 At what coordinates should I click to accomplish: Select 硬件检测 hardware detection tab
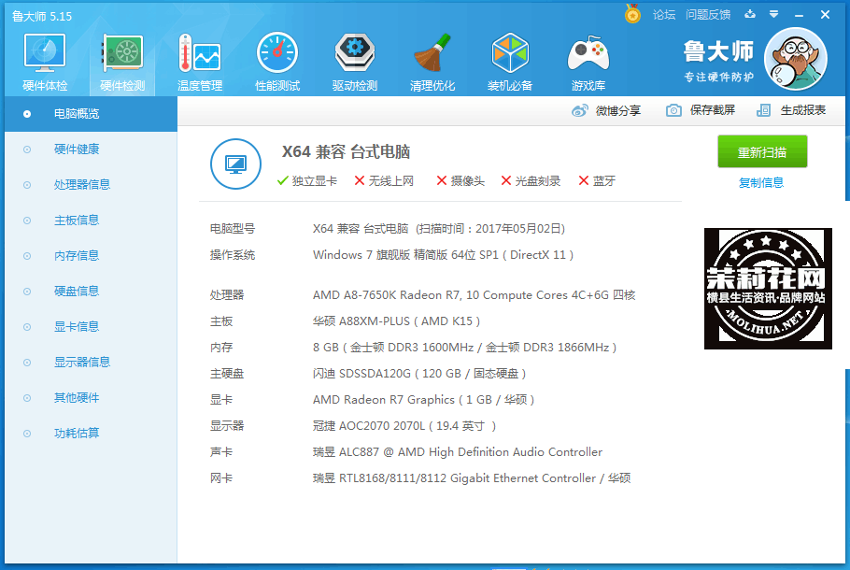click(x=122, y=63)
